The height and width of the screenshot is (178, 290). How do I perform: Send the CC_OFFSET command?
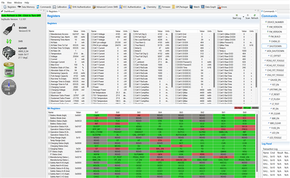pyautogui.click(x=274, y=56)
